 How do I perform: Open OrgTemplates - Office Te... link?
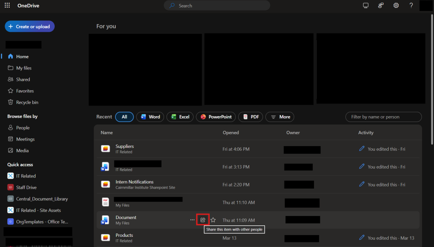tap(42, 222)
